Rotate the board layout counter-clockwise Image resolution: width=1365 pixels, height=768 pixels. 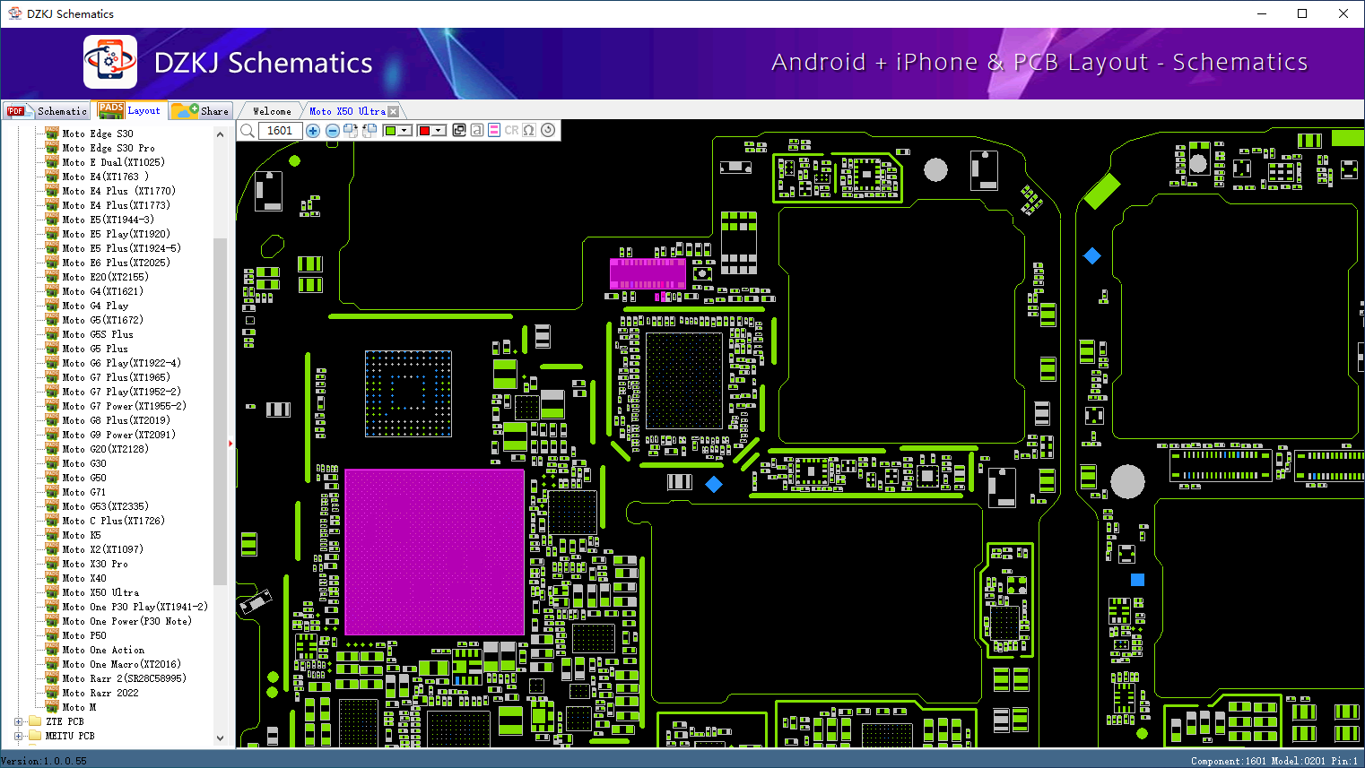(369, 131)
